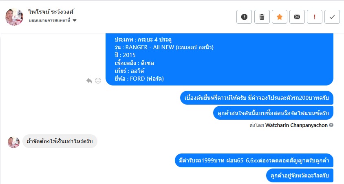Click the message asking cash or finance
The image size is (344, 184).
(273, 113)
